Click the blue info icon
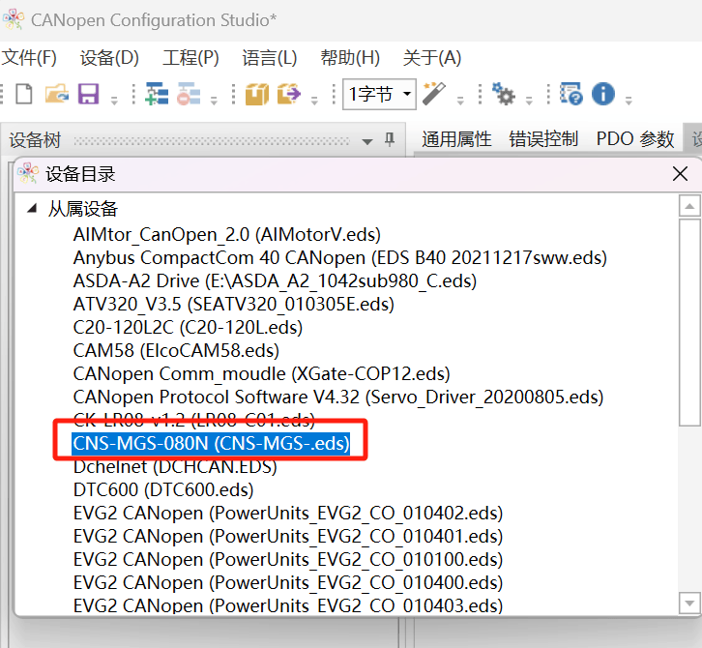The height and width of the screenshot is (648, 702). click(x=603, y=94)
